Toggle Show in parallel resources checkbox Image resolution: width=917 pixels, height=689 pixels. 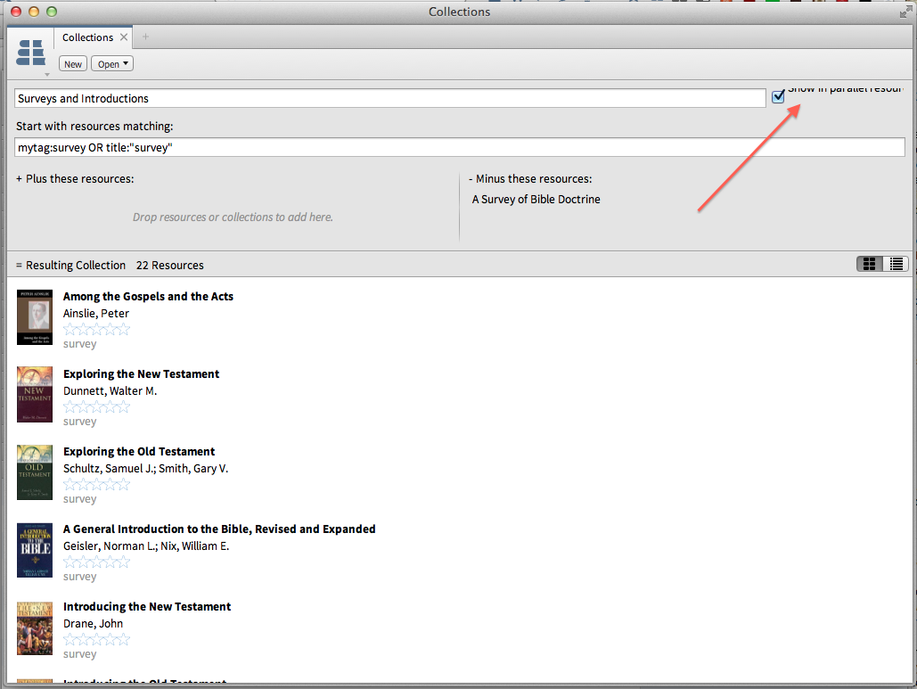[x=778, y=96]
